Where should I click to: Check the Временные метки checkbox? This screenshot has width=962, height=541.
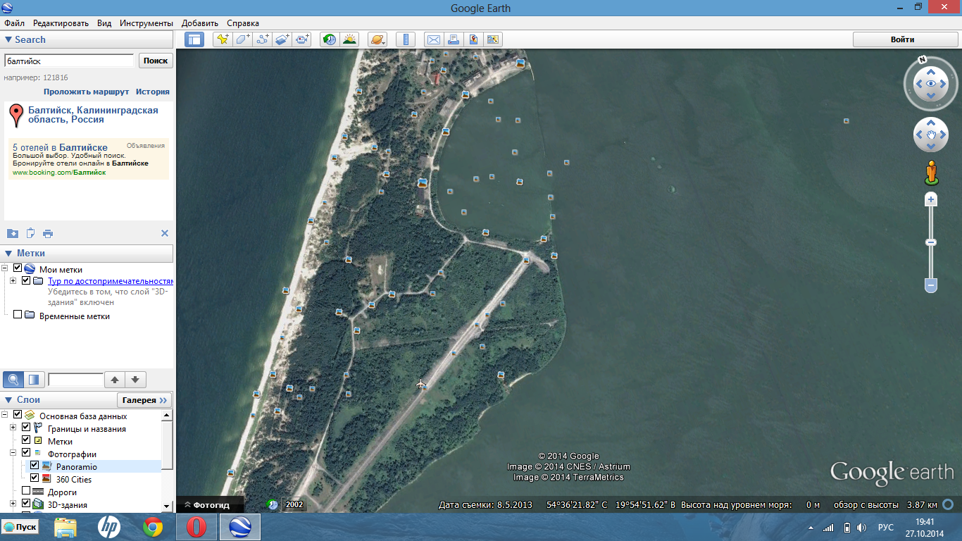coord(18,316)
